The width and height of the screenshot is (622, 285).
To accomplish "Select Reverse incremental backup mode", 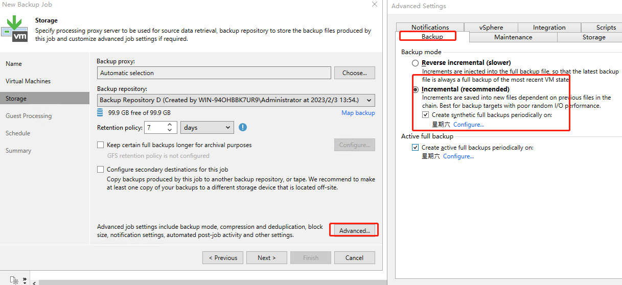I will [416, 63].
